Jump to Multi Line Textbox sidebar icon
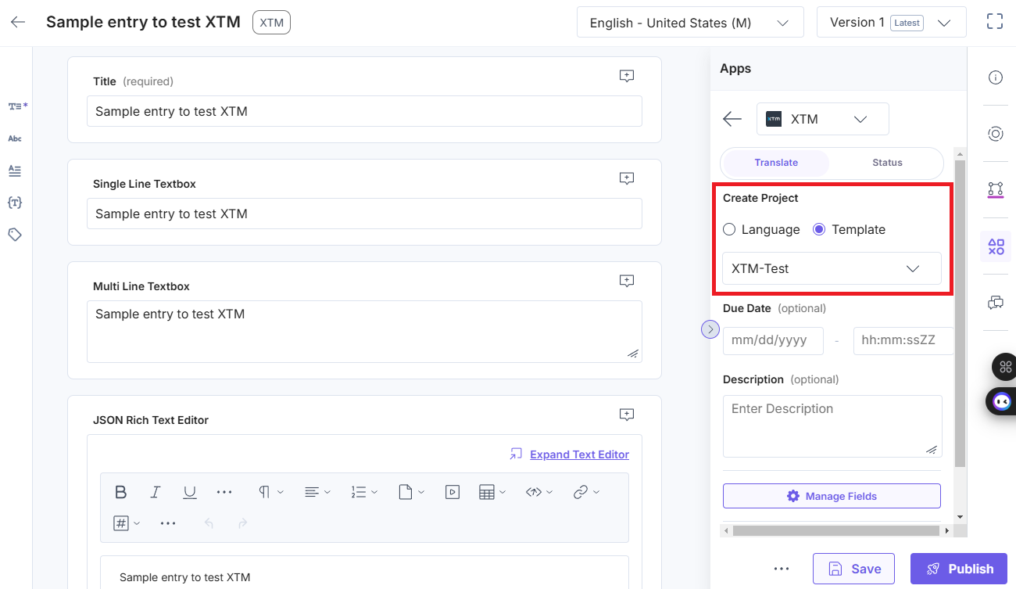 tap(15, 171)
